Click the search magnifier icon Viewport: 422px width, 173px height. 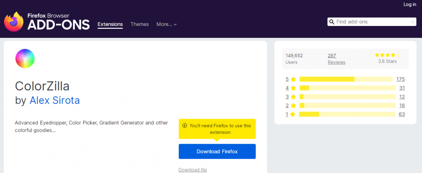pos(332,22)
